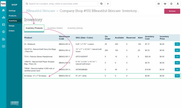The image size is (182, 108).
Task: Click warehouse code BBSKU-551-2
Action: pos(64,50)
